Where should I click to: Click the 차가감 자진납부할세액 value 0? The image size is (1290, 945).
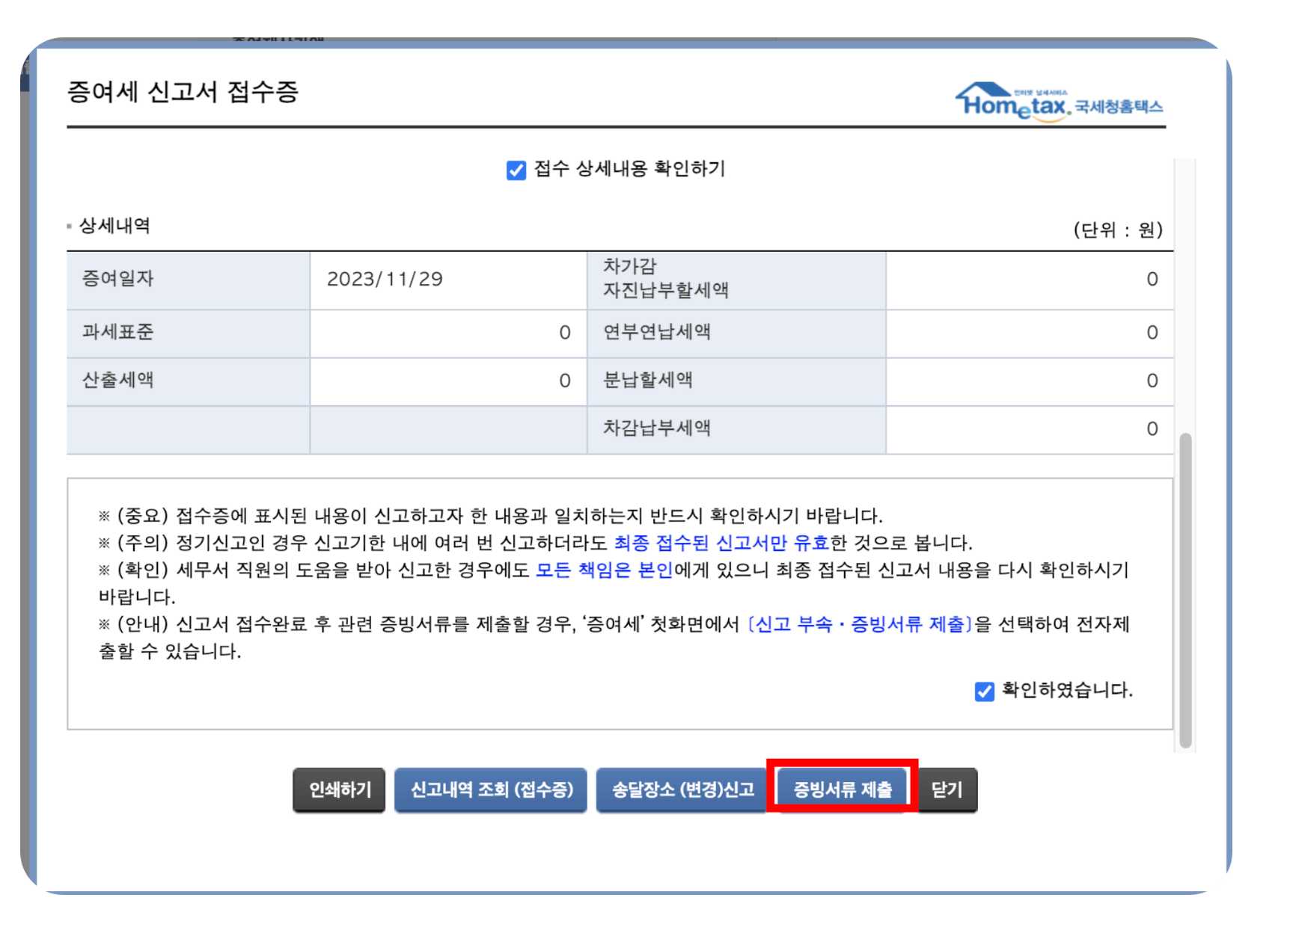pyautogui.click(x=1152, y=280)
